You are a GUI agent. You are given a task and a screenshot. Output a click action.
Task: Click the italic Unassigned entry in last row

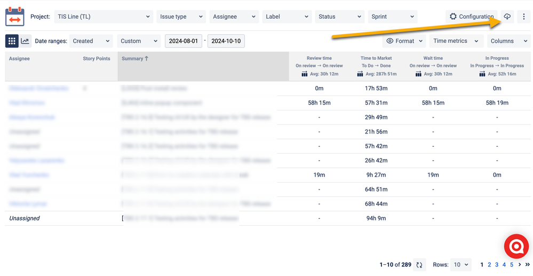pyautogui.click(x=25, y=218)
